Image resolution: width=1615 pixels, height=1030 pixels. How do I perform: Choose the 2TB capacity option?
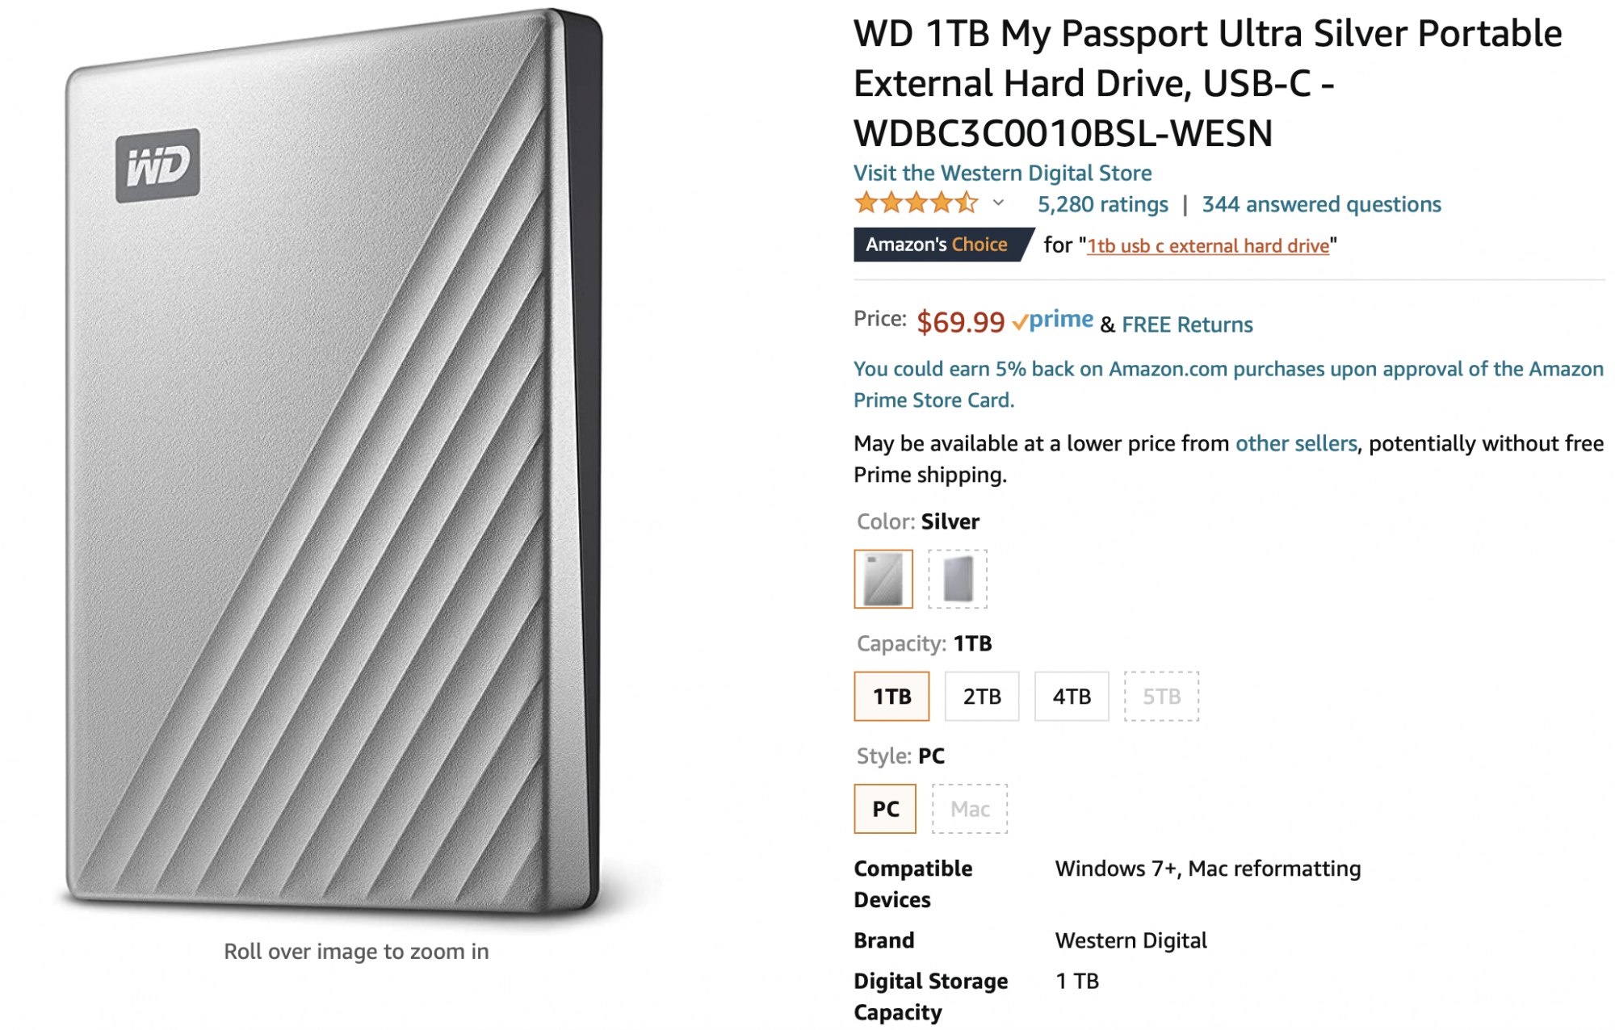tap(981, 696)
